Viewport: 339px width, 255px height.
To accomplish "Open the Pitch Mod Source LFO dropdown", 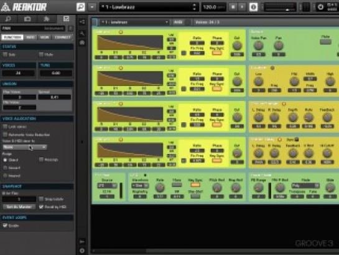I will click(107, 186).
